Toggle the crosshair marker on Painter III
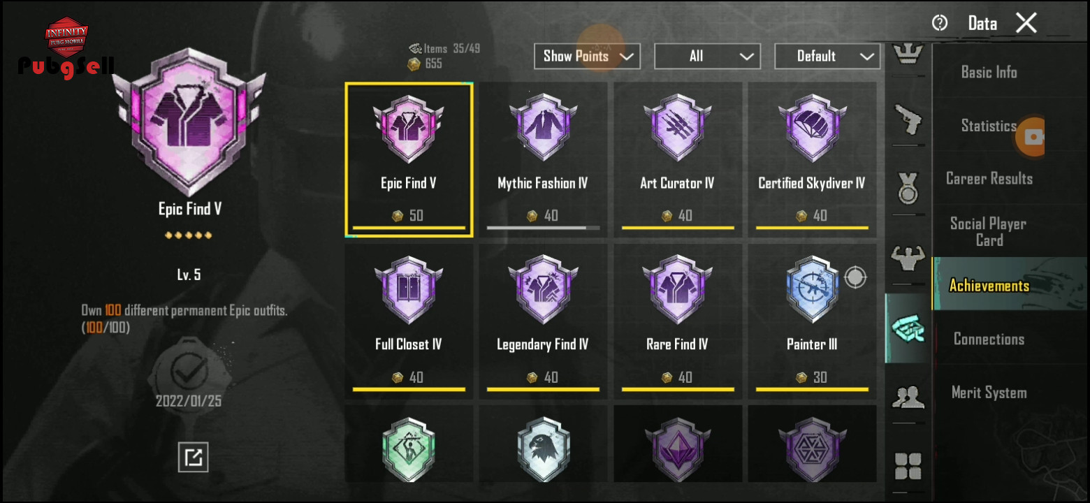 pos(855,277)
